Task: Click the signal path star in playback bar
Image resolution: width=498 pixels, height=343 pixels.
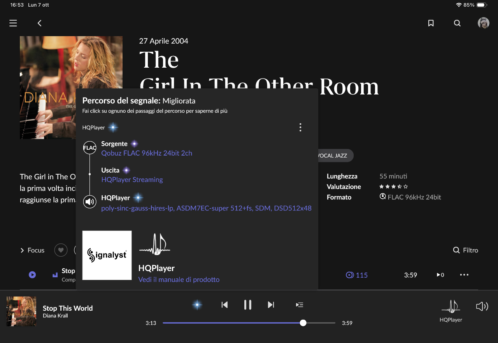Action: coord(197,305)
